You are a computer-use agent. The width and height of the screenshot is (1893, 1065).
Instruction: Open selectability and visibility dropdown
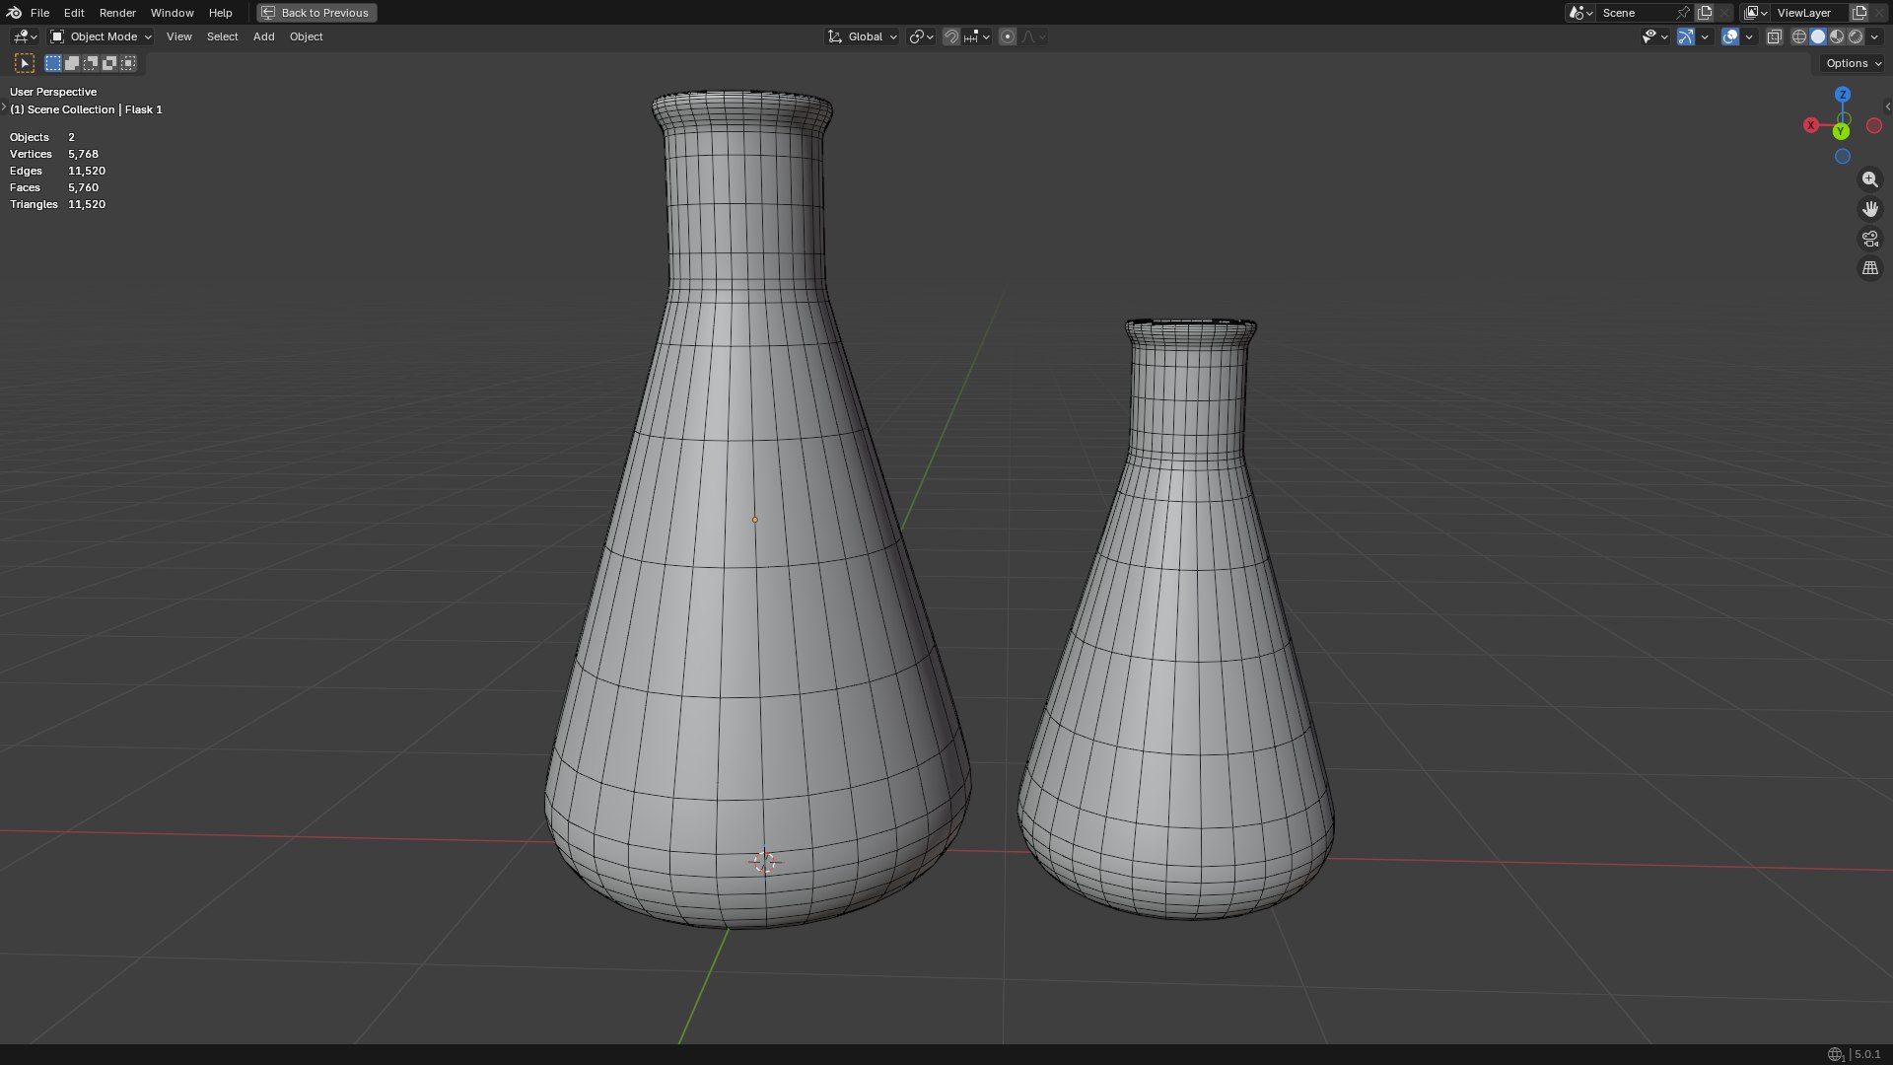1654,36
